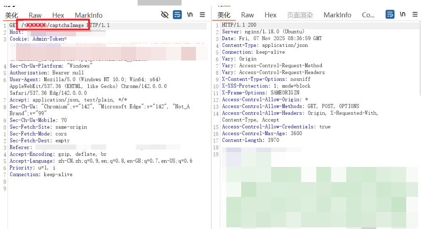421x229 pixels.
Task: Switch to Hex tab in request panel
Action: [58, 15]
